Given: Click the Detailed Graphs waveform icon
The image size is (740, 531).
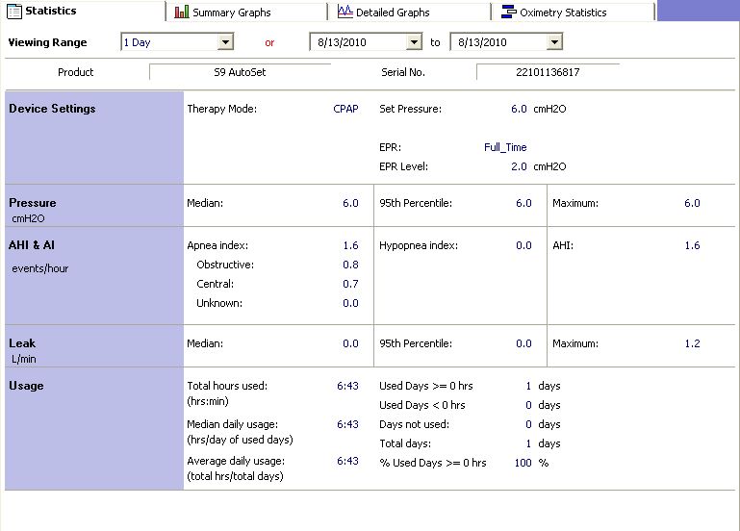Looking at the screenshot, I should [x=344, y=13].
